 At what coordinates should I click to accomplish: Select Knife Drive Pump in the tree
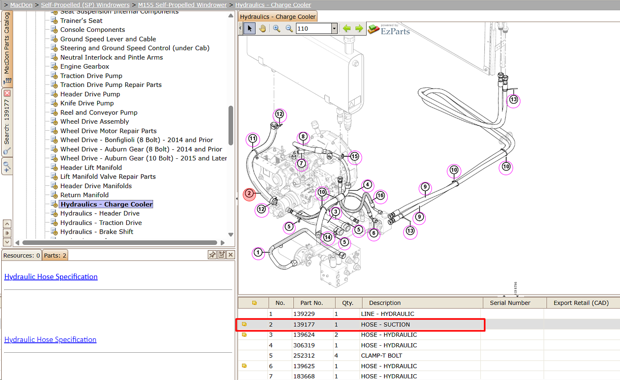(x=87, y=103)
